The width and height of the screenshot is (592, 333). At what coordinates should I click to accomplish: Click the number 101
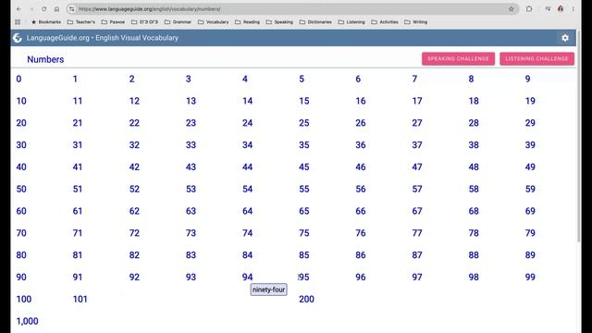tap(80, 299)
